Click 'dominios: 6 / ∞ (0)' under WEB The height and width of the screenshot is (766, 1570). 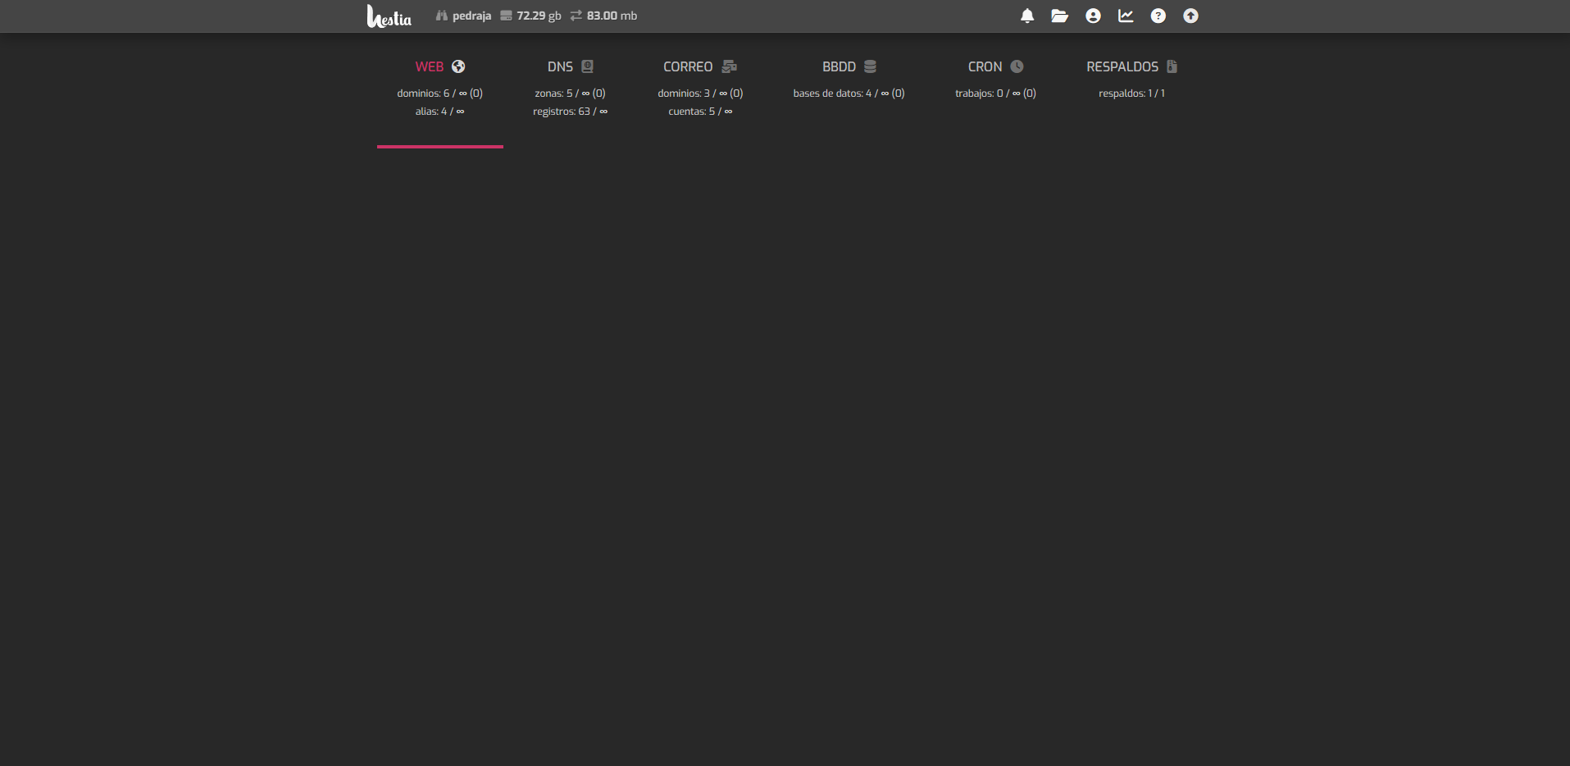click(440, 93)
